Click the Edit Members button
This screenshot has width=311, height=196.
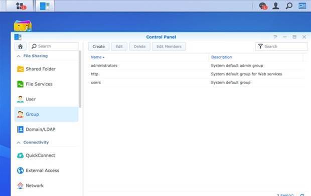[169, 46]
